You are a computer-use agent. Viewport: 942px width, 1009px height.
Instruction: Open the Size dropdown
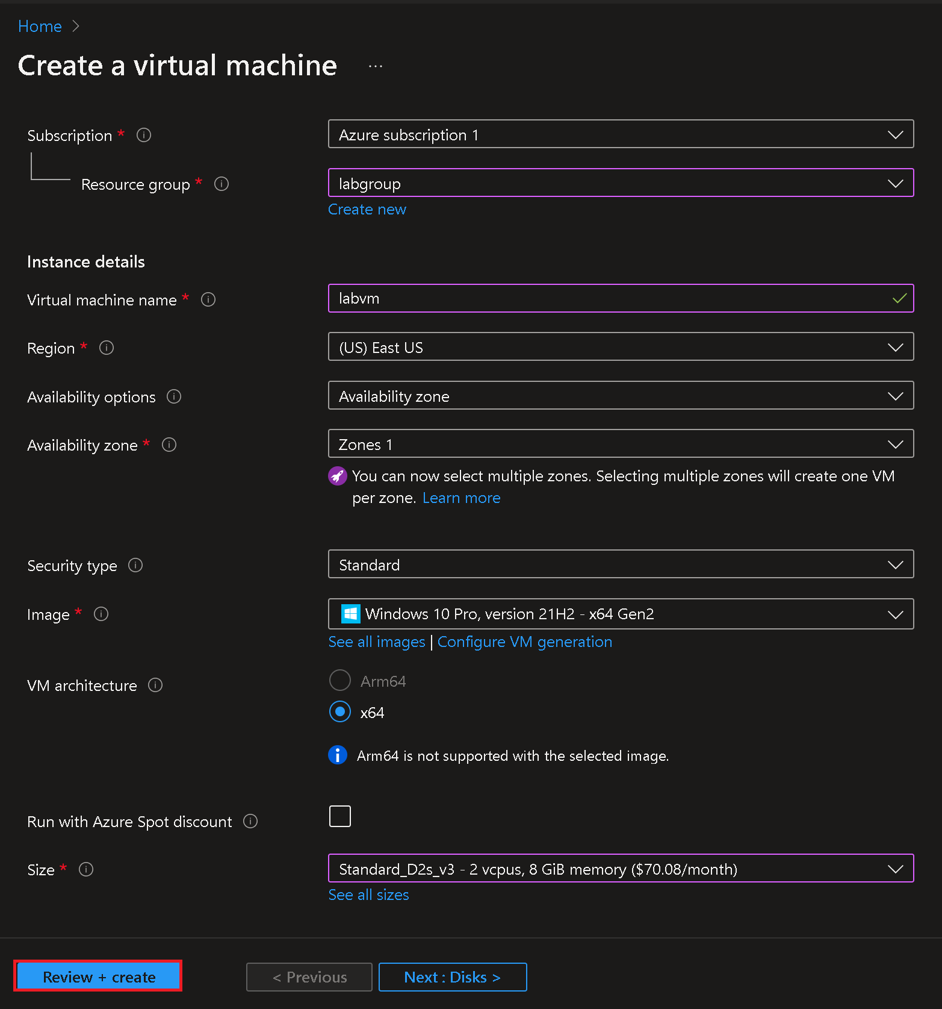[621, 869]
